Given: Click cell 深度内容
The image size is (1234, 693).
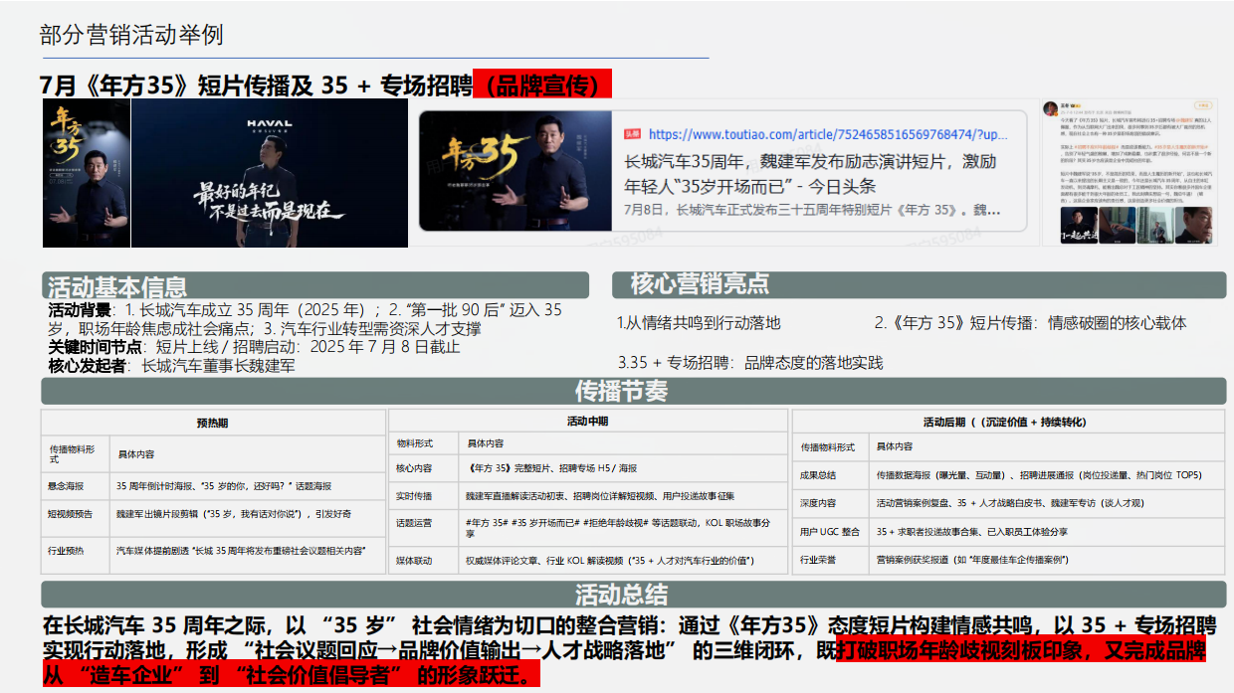Looking at the screenshot, I should (830, 503).
